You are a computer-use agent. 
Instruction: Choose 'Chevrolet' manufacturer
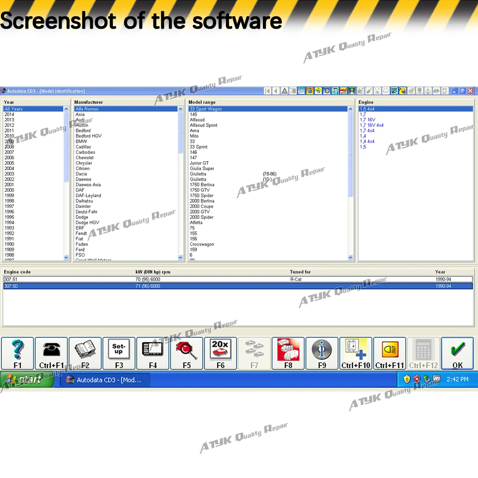[126, 158]
